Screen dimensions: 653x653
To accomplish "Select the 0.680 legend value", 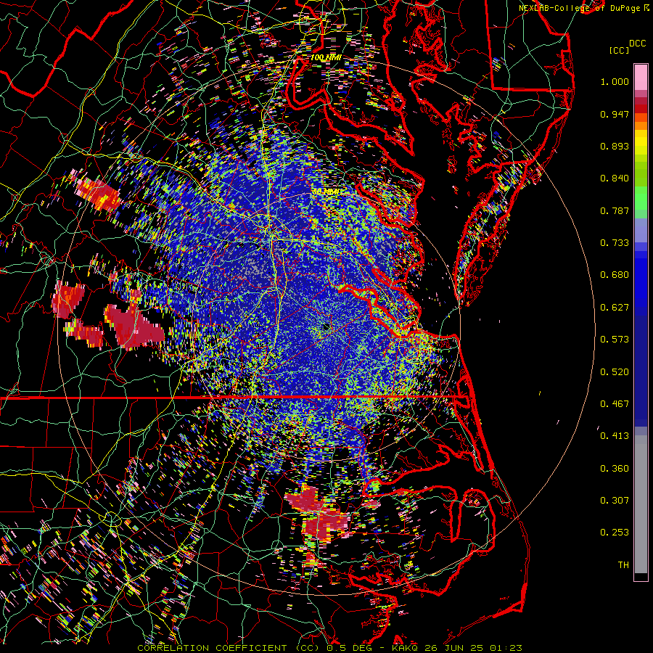I will point(615,275).
